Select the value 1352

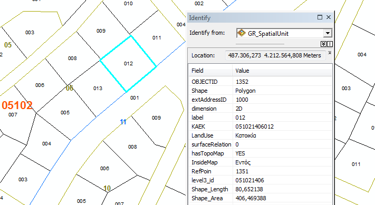coord(242,82)
